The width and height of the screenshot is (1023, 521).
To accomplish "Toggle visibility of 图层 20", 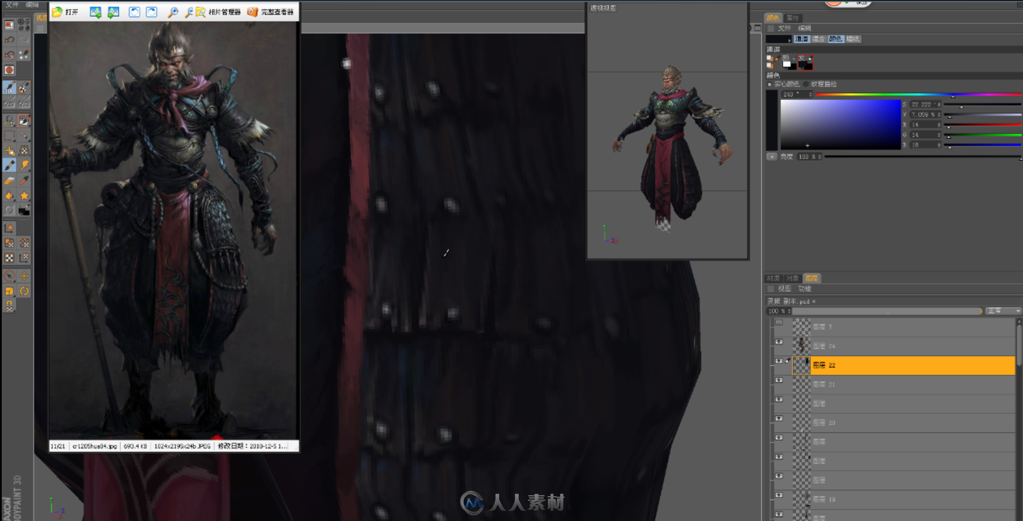I will tap(779, 419).
